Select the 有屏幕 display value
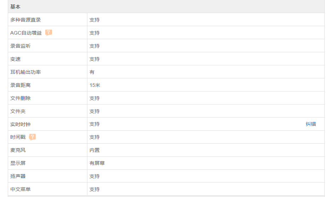Screen dimensions: 329x197 click(97, 163)
